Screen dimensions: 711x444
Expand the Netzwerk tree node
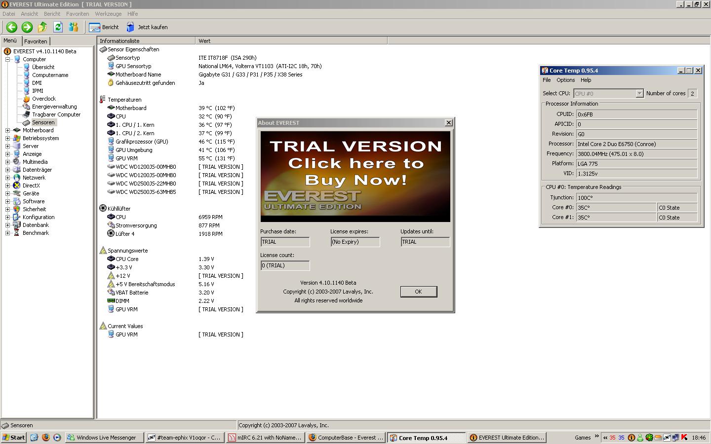[8, 178]
